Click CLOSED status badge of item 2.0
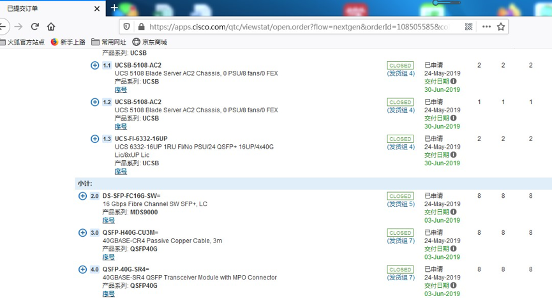 pos(400,196)
